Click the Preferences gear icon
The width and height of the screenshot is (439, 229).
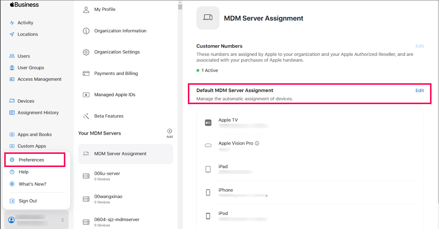point(12,160)
